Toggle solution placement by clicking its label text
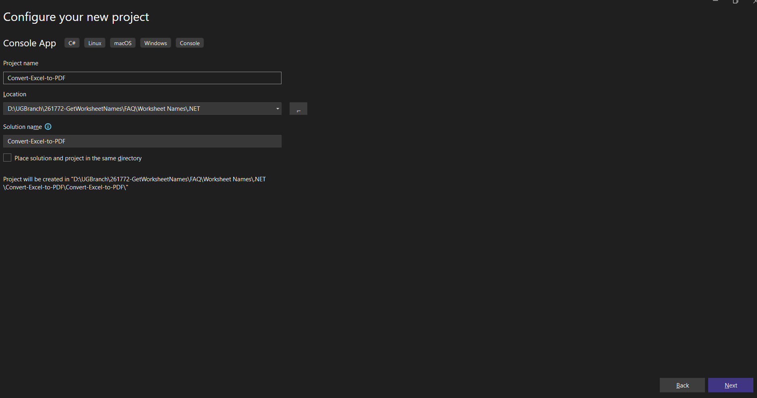The width and height of the screenshot is (757, 398). (77, 158)
